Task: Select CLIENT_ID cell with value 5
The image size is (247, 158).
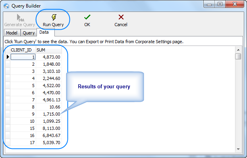Action: pos(23,86)
